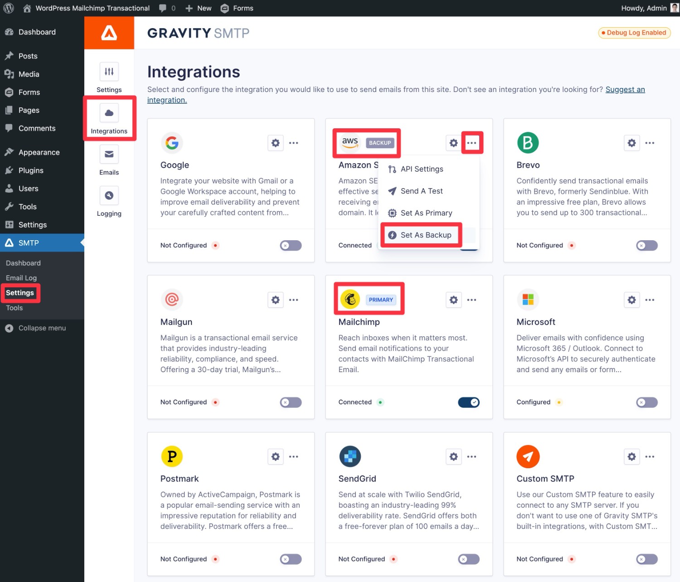Open Media in WordPress sidebar
The image size is (680, 582).
42,74
